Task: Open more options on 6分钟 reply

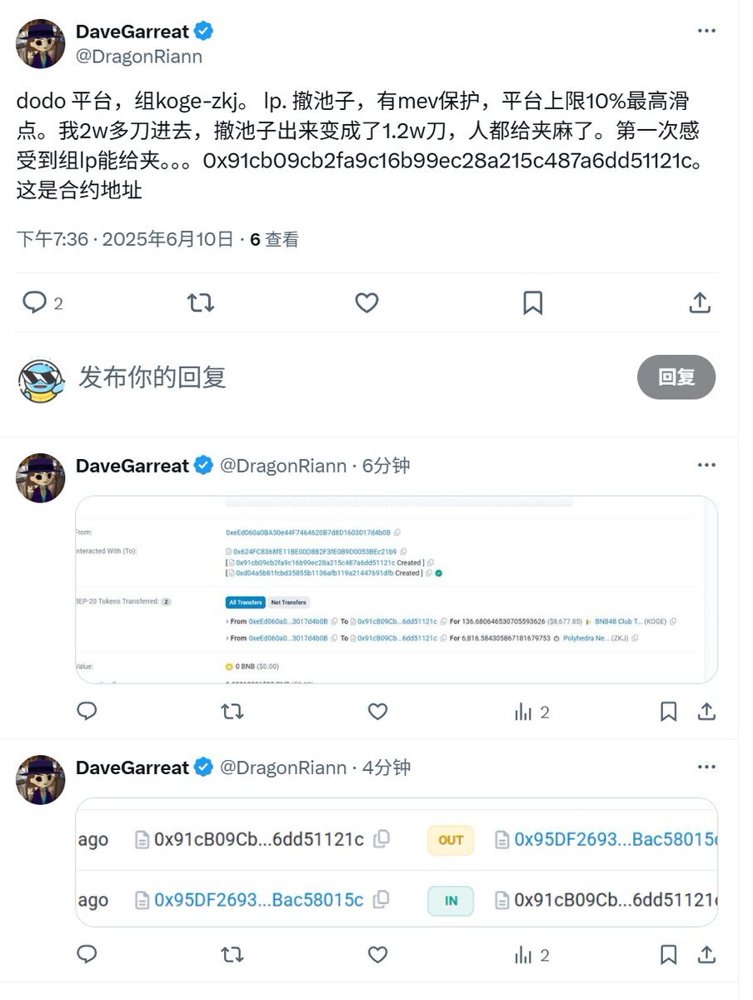Action: [706, 465]
